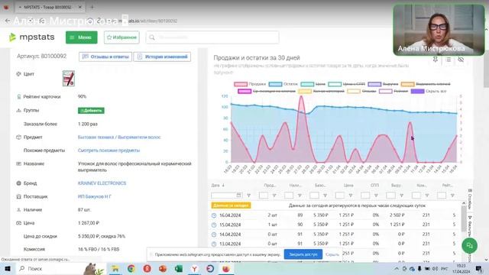This screenshot has height=275, width=489.
Task: Toggle Цена с СПП series in legend
Action: [346, 84]
